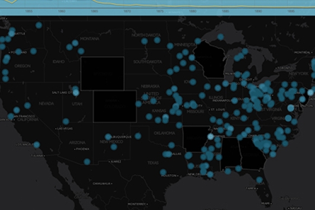Click the St. Louis city label
315x210 pixels.
(x=217, y=110)
